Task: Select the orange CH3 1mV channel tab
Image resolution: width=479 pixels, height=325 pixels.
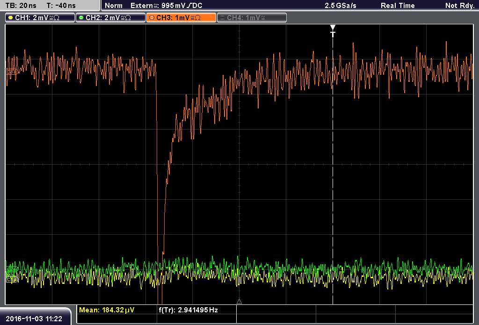Action: coord(181,18)
